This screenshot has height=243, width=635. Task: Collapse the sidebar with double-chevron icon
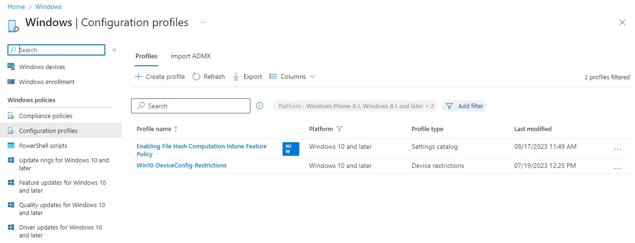[114, 50]
